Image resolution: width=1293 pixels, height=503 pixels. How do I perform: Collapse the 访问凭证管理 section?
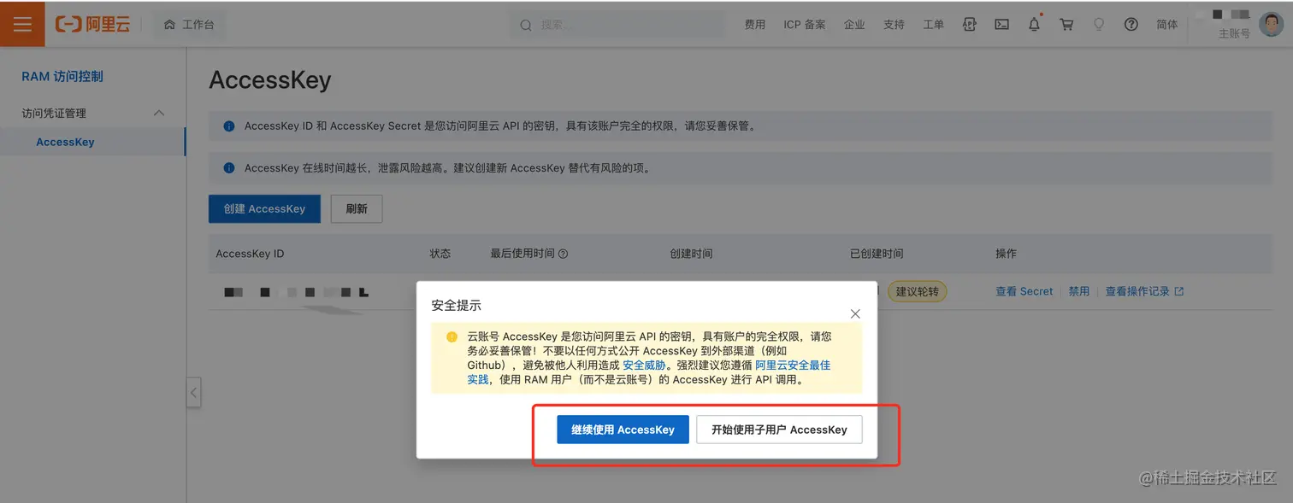[x=159, y=113]
